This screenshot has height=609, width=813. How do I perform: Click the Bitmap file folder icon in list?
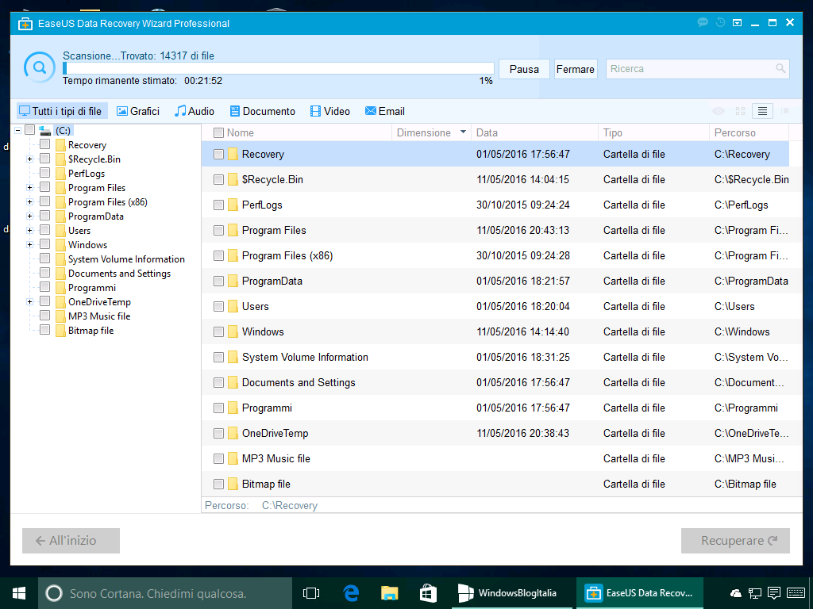click(x=233, y=484)
